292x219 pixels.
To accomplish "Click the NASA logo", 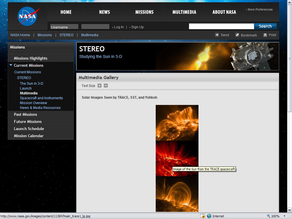I will coord(28,16).
